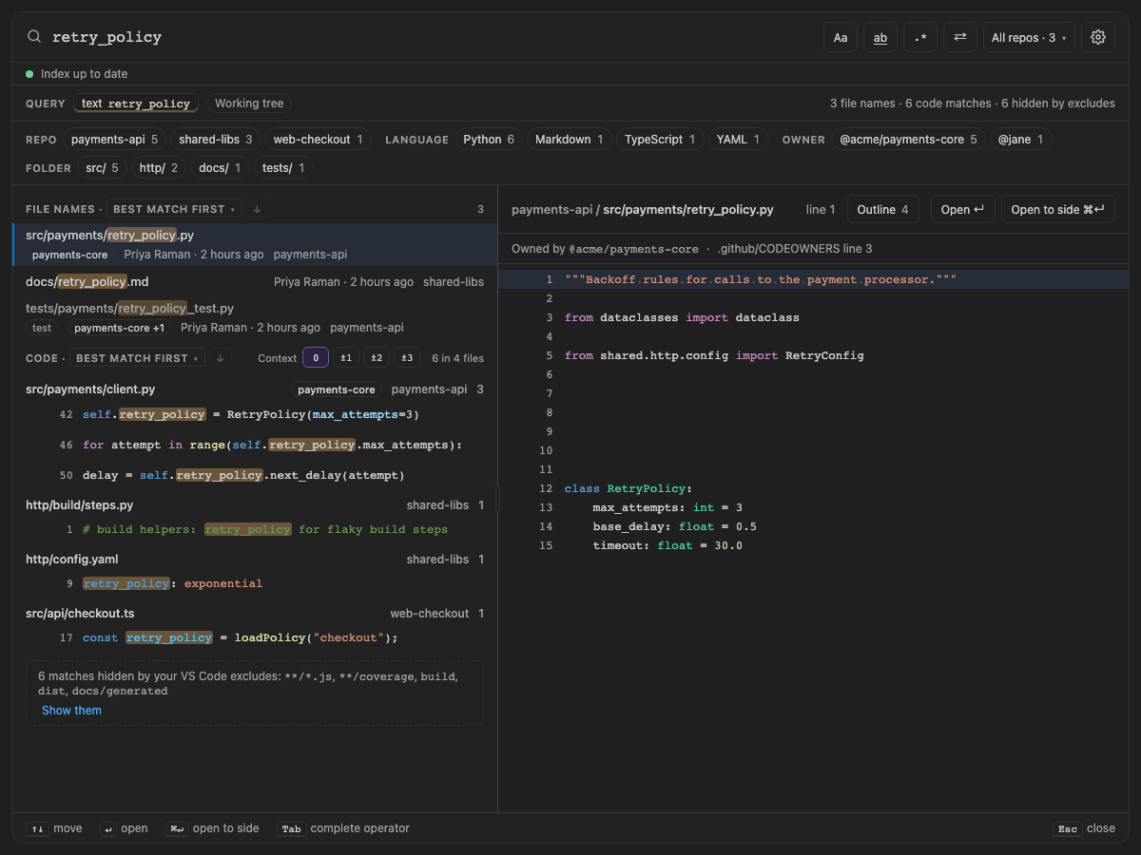Click the swap/replace arrows icon
Screen dimensions: 1141x855
tap(960, 37)
